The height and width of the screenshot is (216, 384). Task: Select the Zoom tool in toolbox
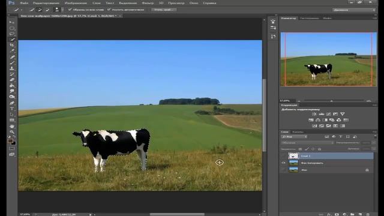point(12,132)
